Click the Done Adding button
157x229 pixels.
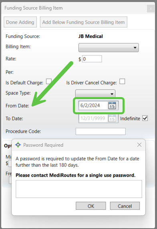coord(20,22)
